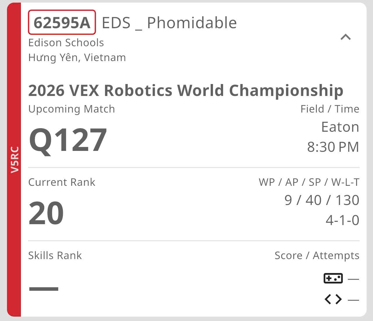Image resolution: width=373 pixels, height=321 pixels.
Task: Open the 2026 VEX Robotics World Championship event
Action: [x=186, y=90]
